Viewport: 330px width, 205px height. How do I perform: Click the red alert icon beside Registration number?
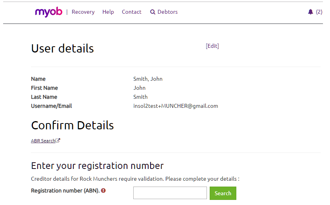(x=103, y=190)
